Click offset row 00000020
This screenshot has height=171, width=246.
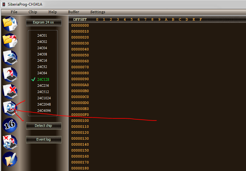click(80, 37)
